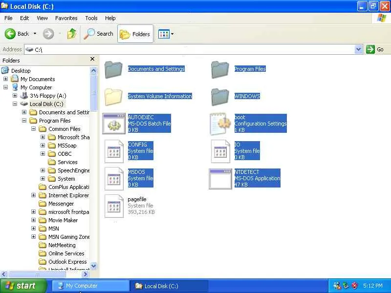Click Local Disk (C:) taskbar button
Viewport: 391px width, 293px height.
[x=169, y=286]
